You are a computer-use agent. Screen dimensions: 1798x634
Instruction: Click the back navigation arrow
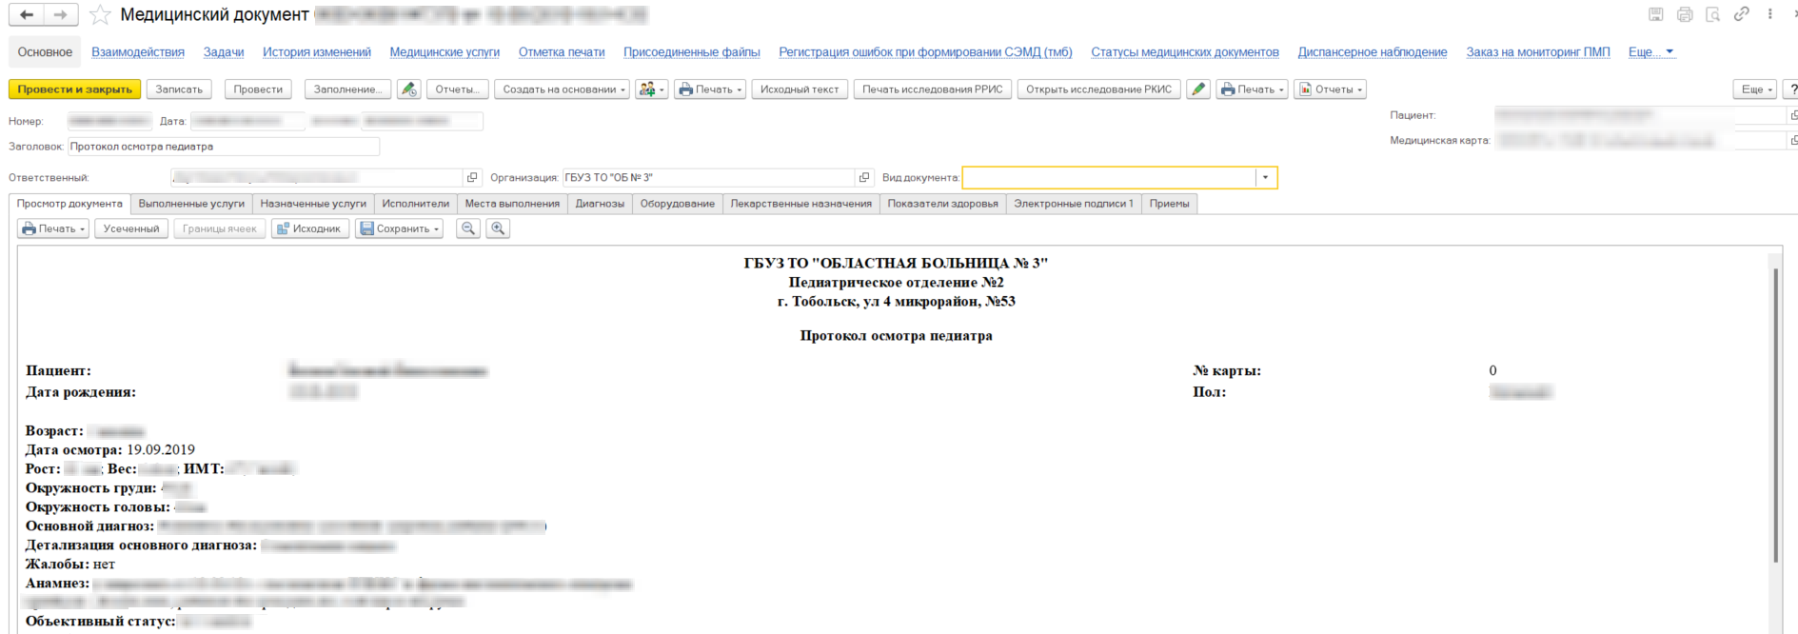pyautogui.click(x=27, y=15)
